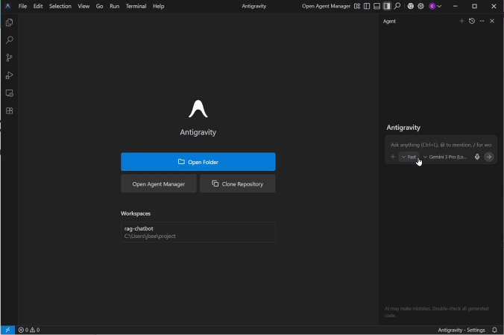Viewport: 504px width, 335px height.
Task: Open the Search view in the activity bar
Action: (10, 40)
